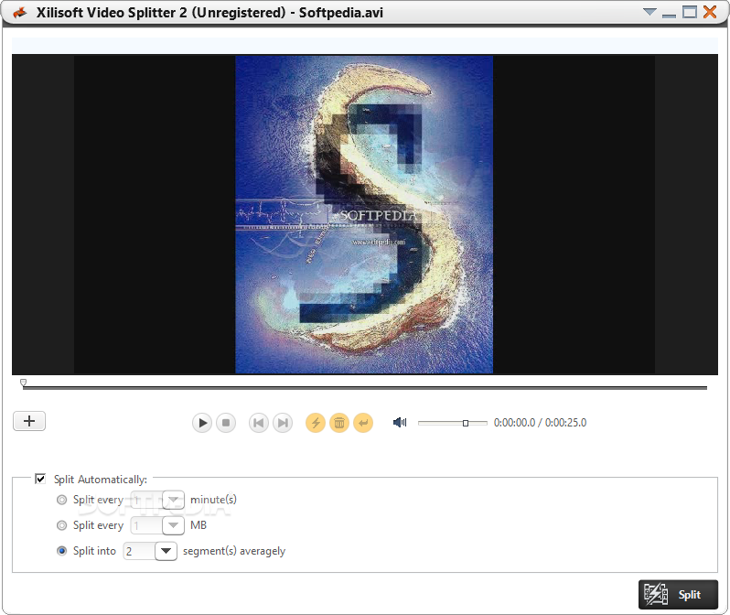The image size is (730, 615).
Task: Click the segments count input field
Action: coord(139,551)
